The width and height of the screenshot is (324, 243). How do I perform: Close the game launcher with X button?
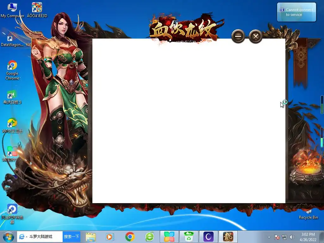click(256, 36)
